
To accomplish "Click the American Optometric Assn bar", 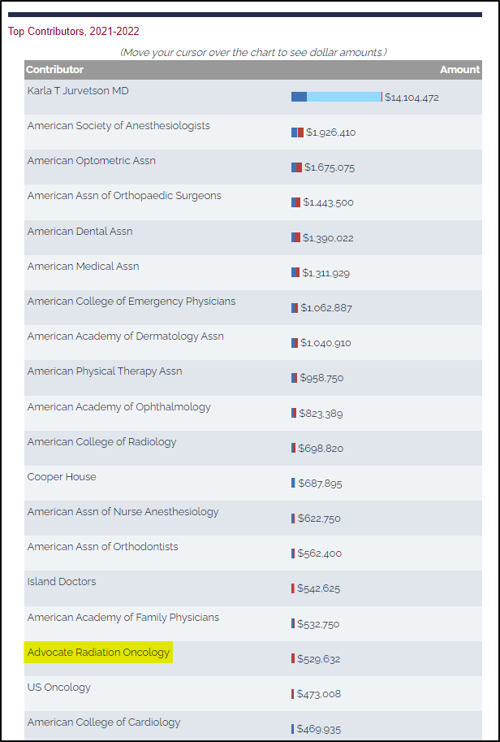I will (297, 167).
